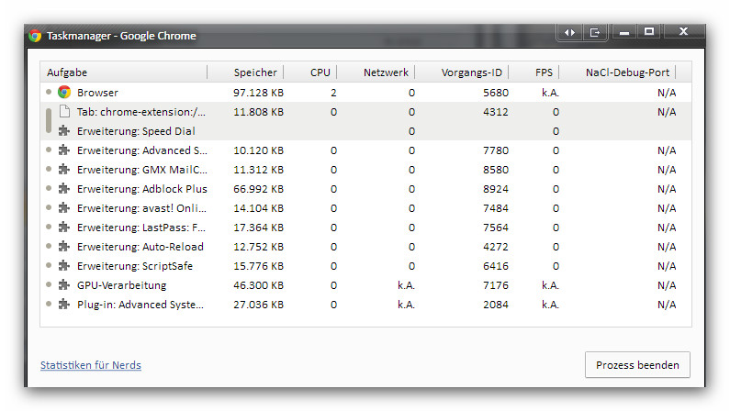This screenshot has width=730, height=411.
Task: Click the Chrome icon in the Browser row
Action: (64, 92)
